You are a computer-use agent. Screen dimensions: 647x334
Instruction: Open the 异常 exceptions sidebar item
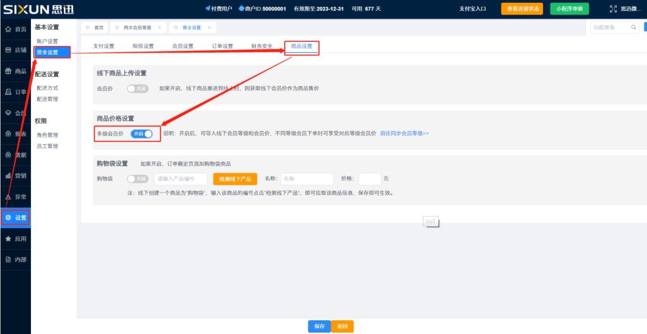pyautogui.click(x=15, y=197)
